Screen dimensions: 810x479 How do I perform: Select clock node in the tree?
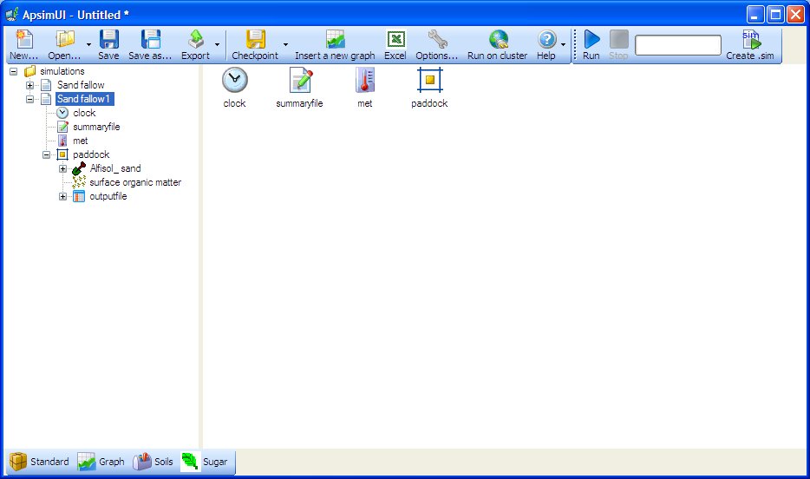(x=84, y=113)
